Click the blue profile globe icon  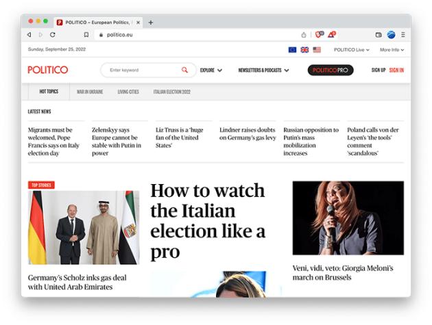(391, 35)
